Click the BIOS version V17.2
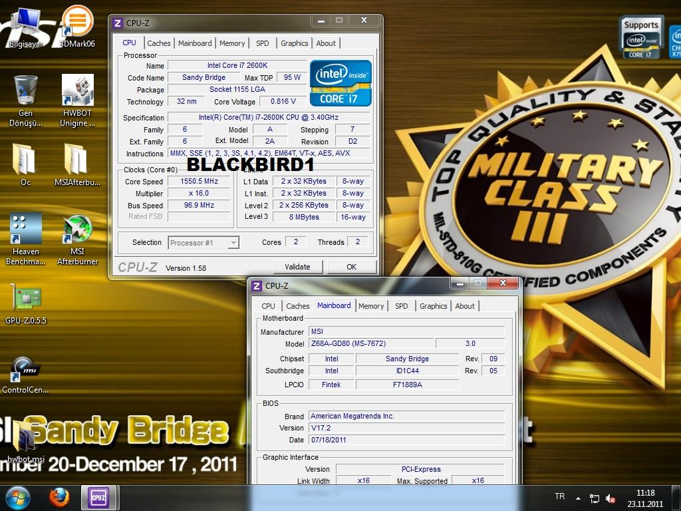The height and width of the screenshot is (511, 681). tap(406, 428)
